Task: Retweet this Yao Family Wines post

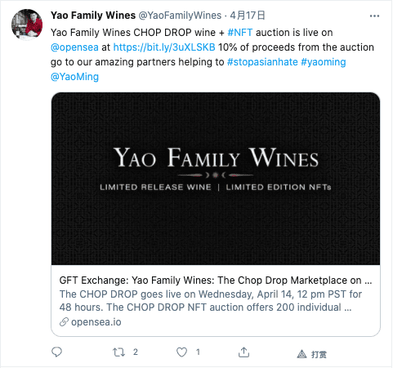Action: point(119,352)
